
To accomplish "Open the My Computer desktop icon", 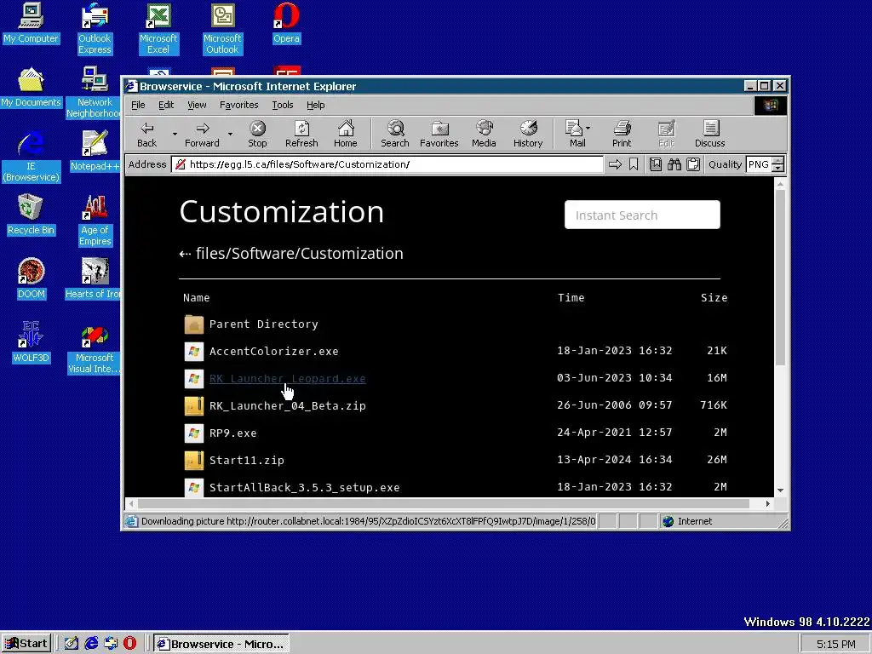I will (x=31, y=23).
